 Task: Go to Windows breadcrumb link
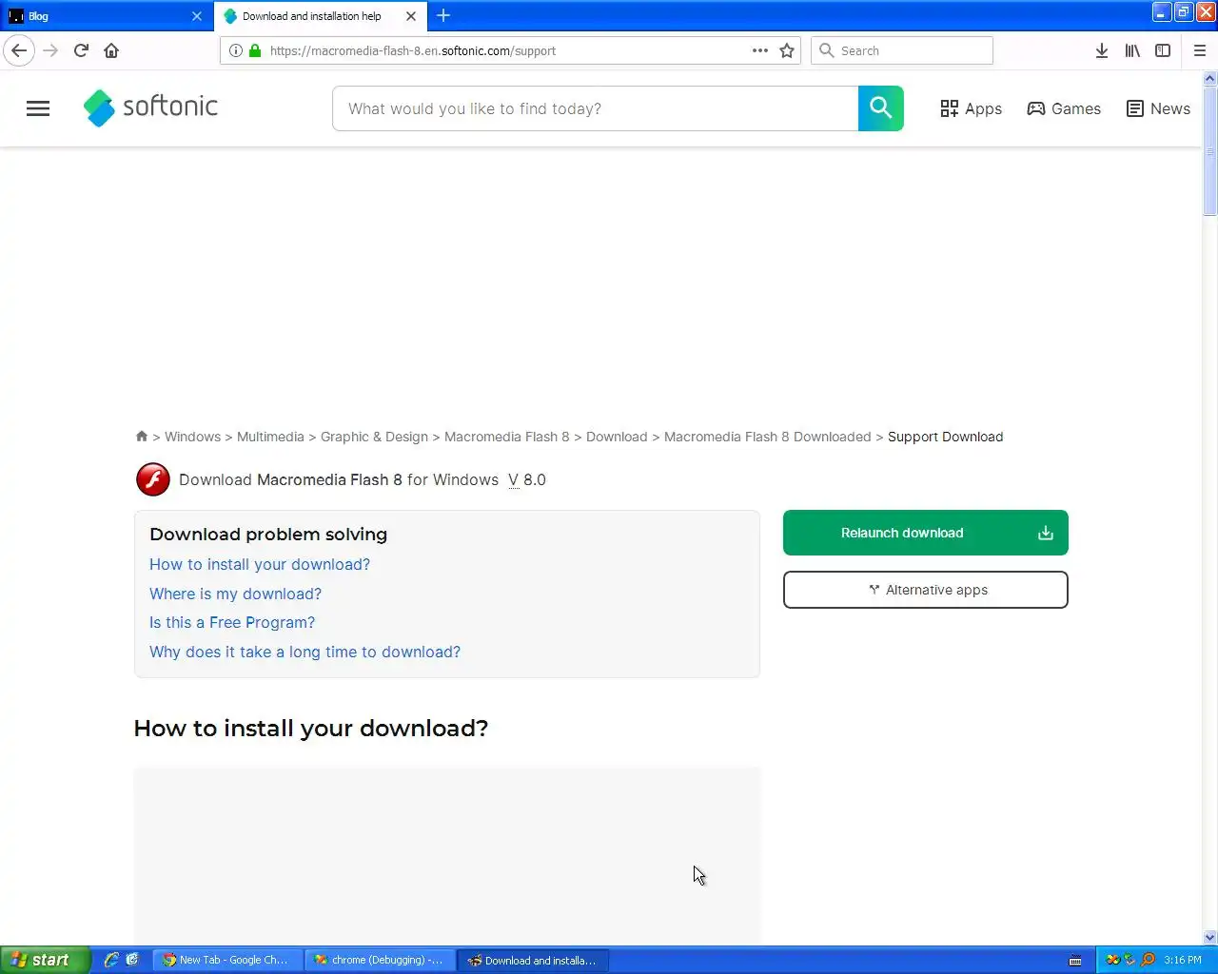pyautogui.click(x=192, y=437)
